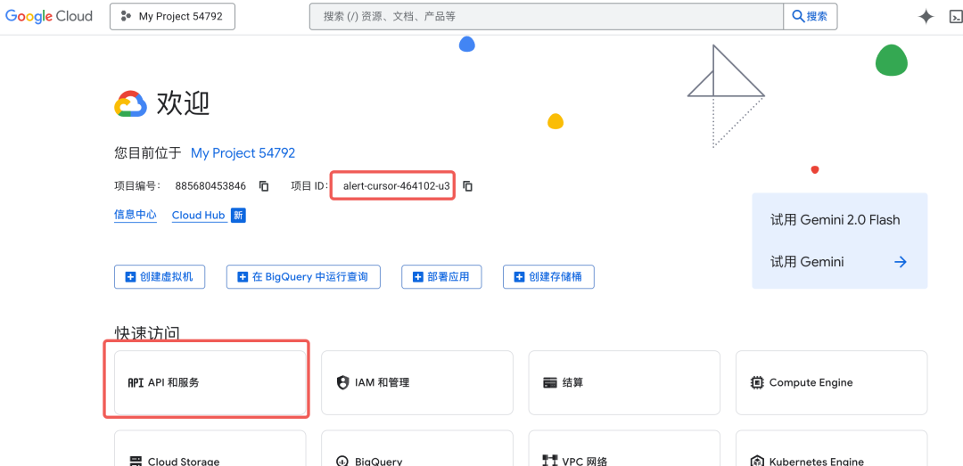Click the VPC 网络 network icon
This screenshot has width=963, height=466.
549,461
